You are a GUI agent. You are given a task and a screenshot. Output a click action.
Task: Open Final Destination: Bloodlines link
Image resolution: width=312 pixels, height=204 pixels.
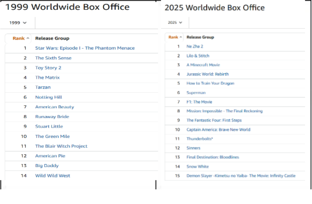pyautogui.click(x=213, y=157)
